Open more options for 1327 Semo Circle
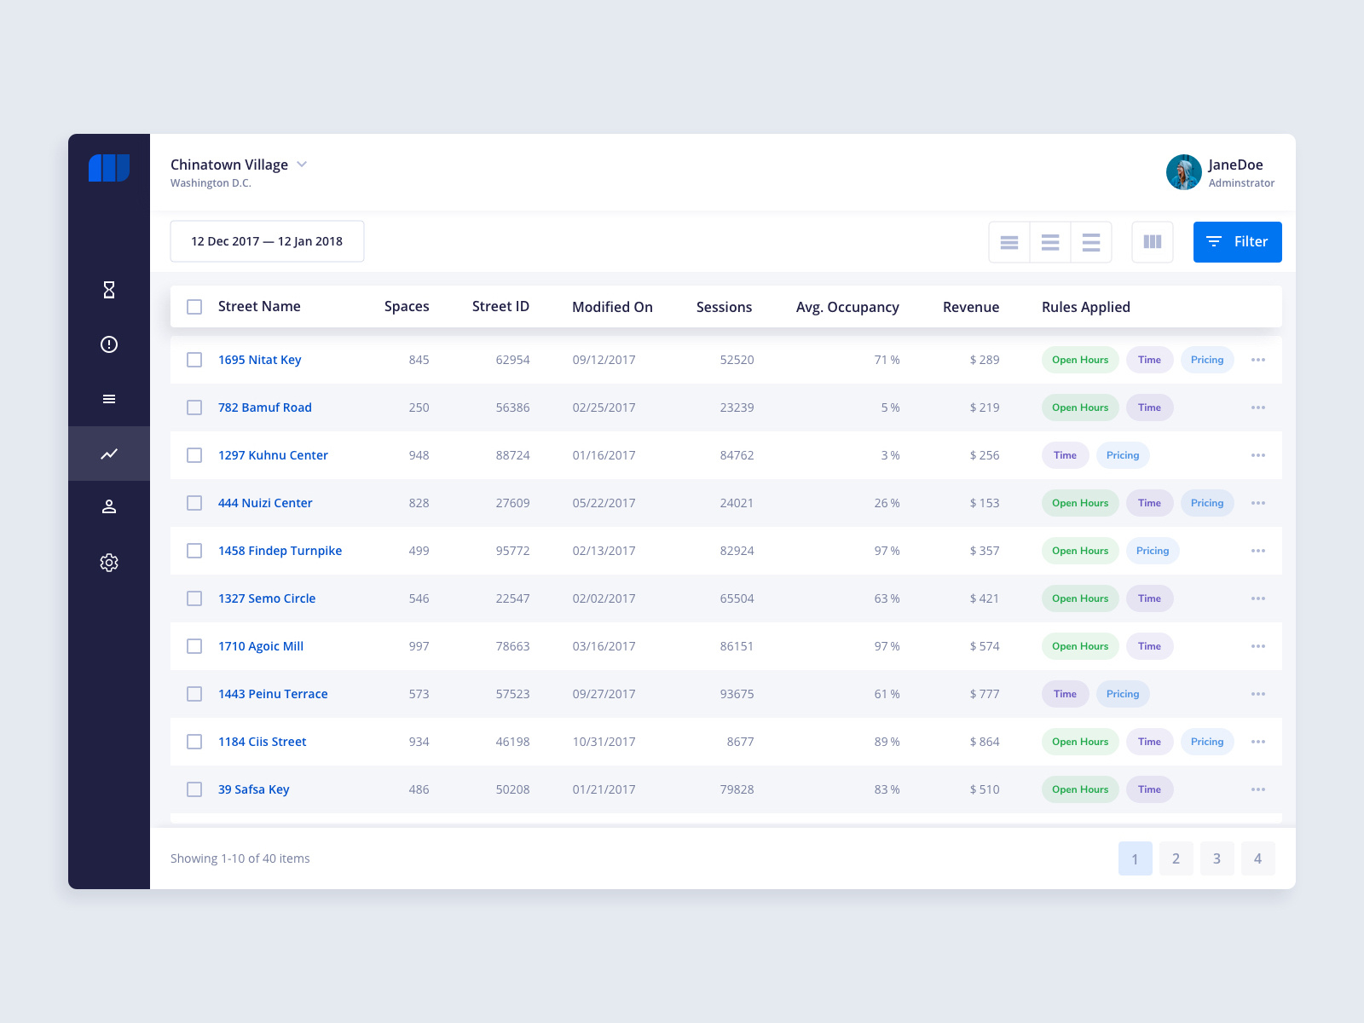The height and width of the screenshot is (1023, 1364). [x=1258, y=598]
